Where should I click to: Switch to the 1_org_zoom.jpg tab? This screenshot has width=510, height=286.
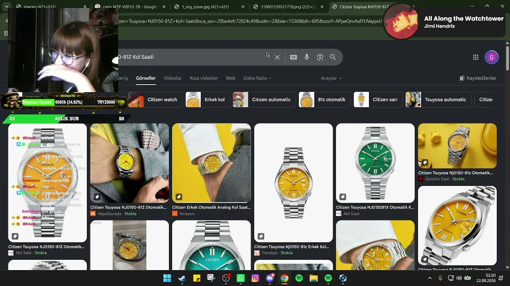205,7
